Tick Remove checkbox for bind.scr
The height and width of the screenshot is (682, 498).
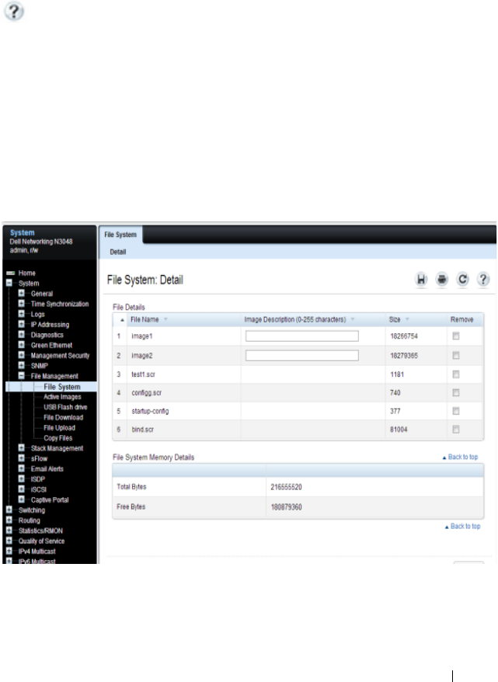(456, 430)
